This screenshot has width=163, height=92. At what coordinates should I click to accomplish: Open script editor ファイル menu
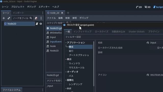click(x=51, y=18)
